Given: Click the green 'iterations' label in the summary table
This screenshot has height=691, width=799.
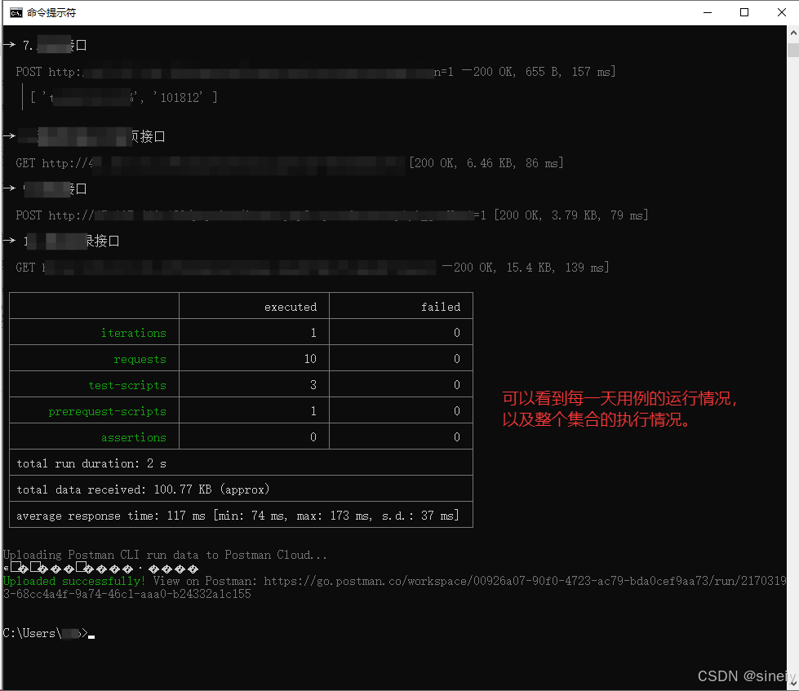Looking at the screenshot, I should tap(134, 332).
